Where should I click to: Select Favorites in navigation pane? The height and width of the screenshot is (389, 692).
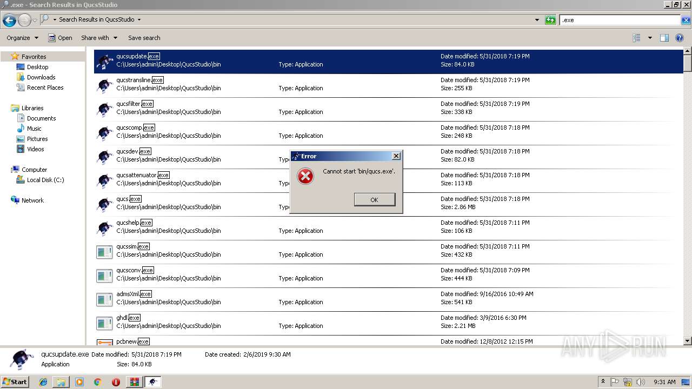pyautogui.click(x=34, y=57)
